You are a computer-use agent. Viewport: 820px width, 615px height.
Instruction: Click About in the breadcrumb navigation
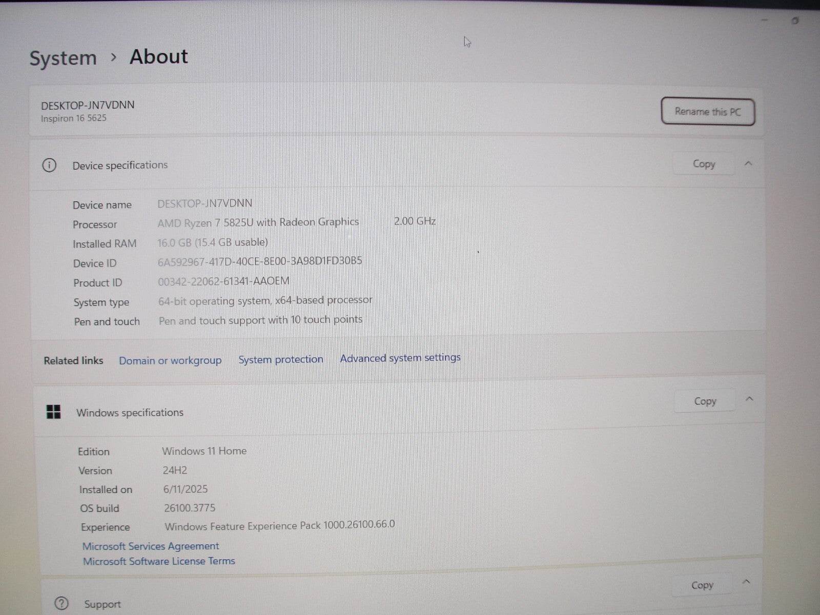[x=158, y=56]
